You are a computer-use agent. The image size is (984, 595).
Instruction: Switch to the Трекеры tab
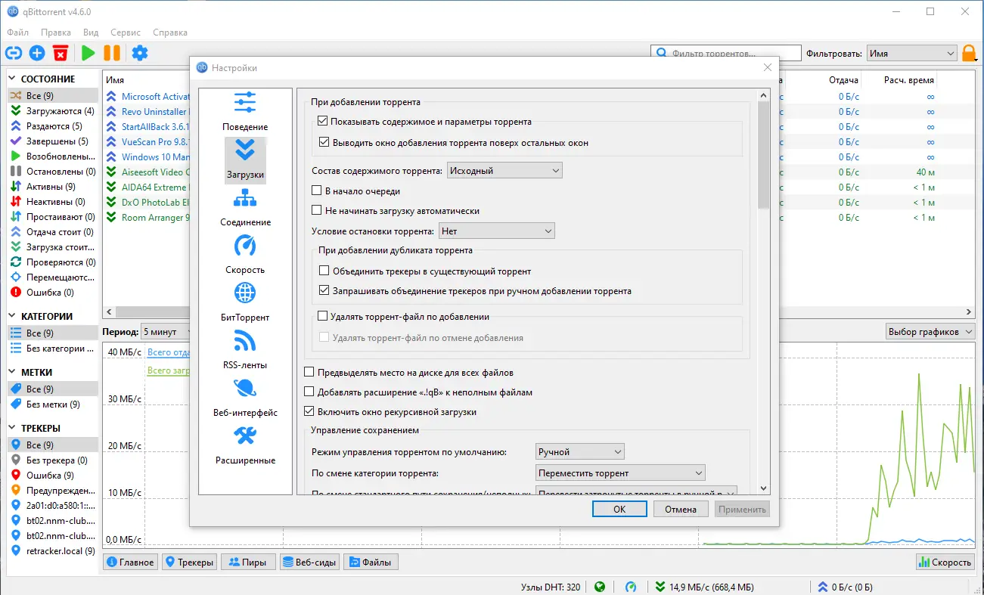[x=189, y=562]
